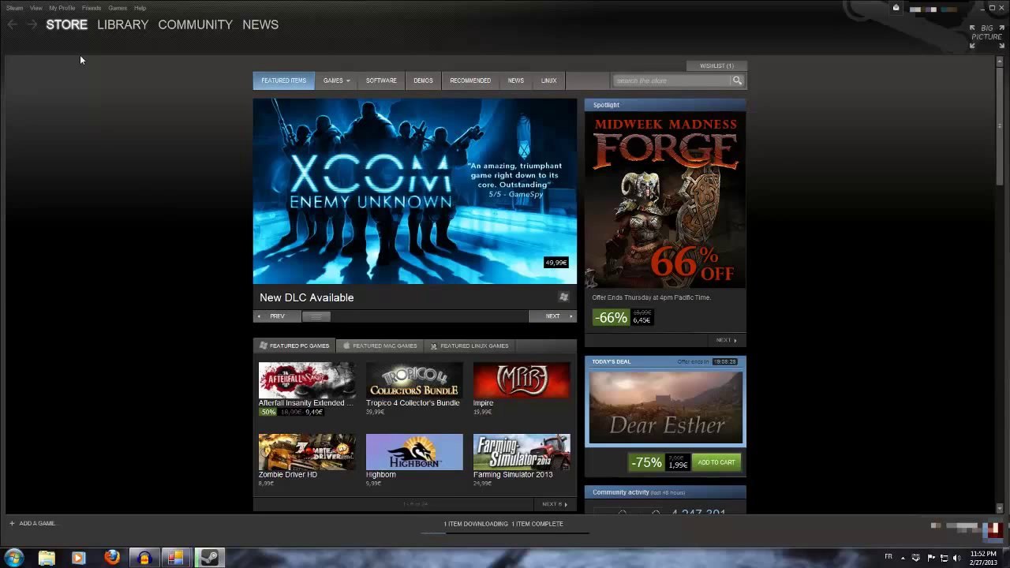Viewport: 1010px width, 568px height.
Task: Click into the search the store field
Action: (x=673, y=80)
